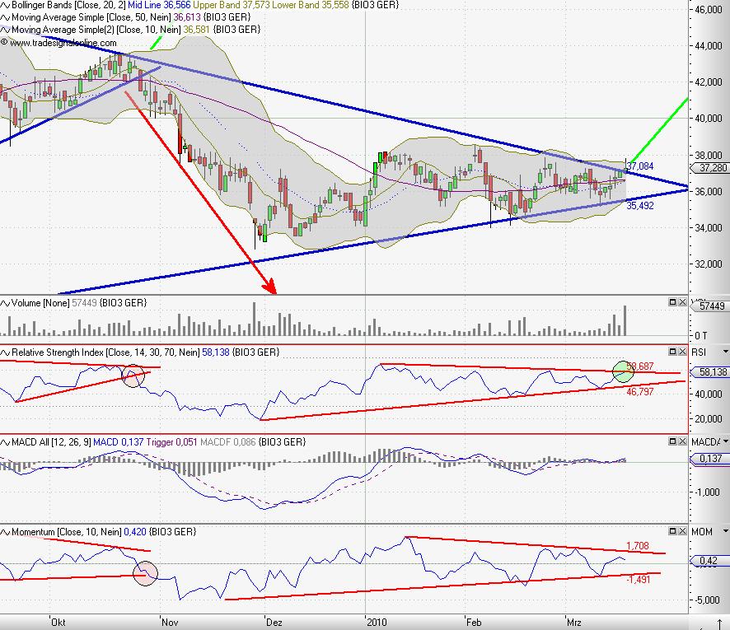Close the MACD All panel
Image resolution: width=730 pixels, height=630 pixels.
click(683, 442)
